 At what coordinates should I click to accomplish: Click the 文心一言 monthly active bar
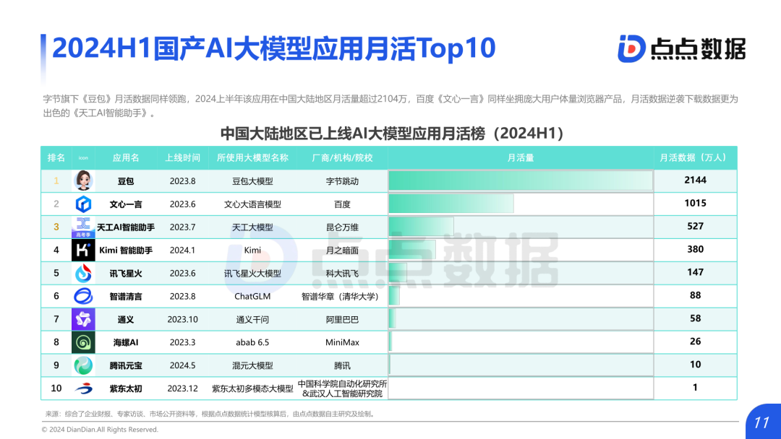coord(451,204)
